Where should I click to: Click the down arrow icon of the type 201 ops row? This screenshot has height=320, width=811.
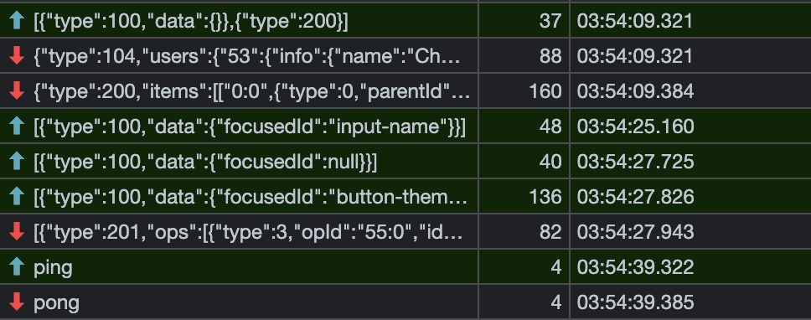coord(17,231)
